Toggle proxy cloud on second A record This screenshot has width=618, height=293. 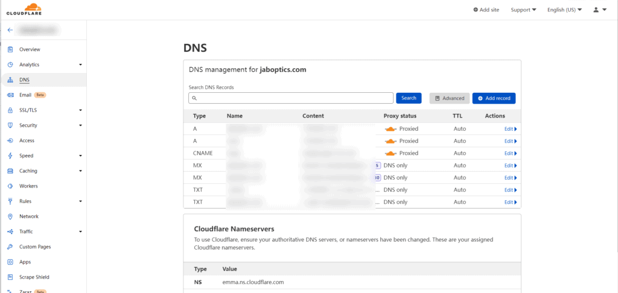390,141
